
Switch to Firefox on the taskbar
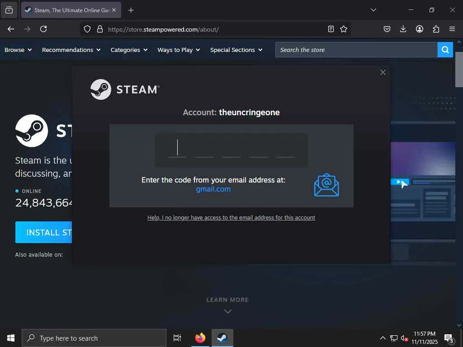pyautogui.click(x=200, y=338)
